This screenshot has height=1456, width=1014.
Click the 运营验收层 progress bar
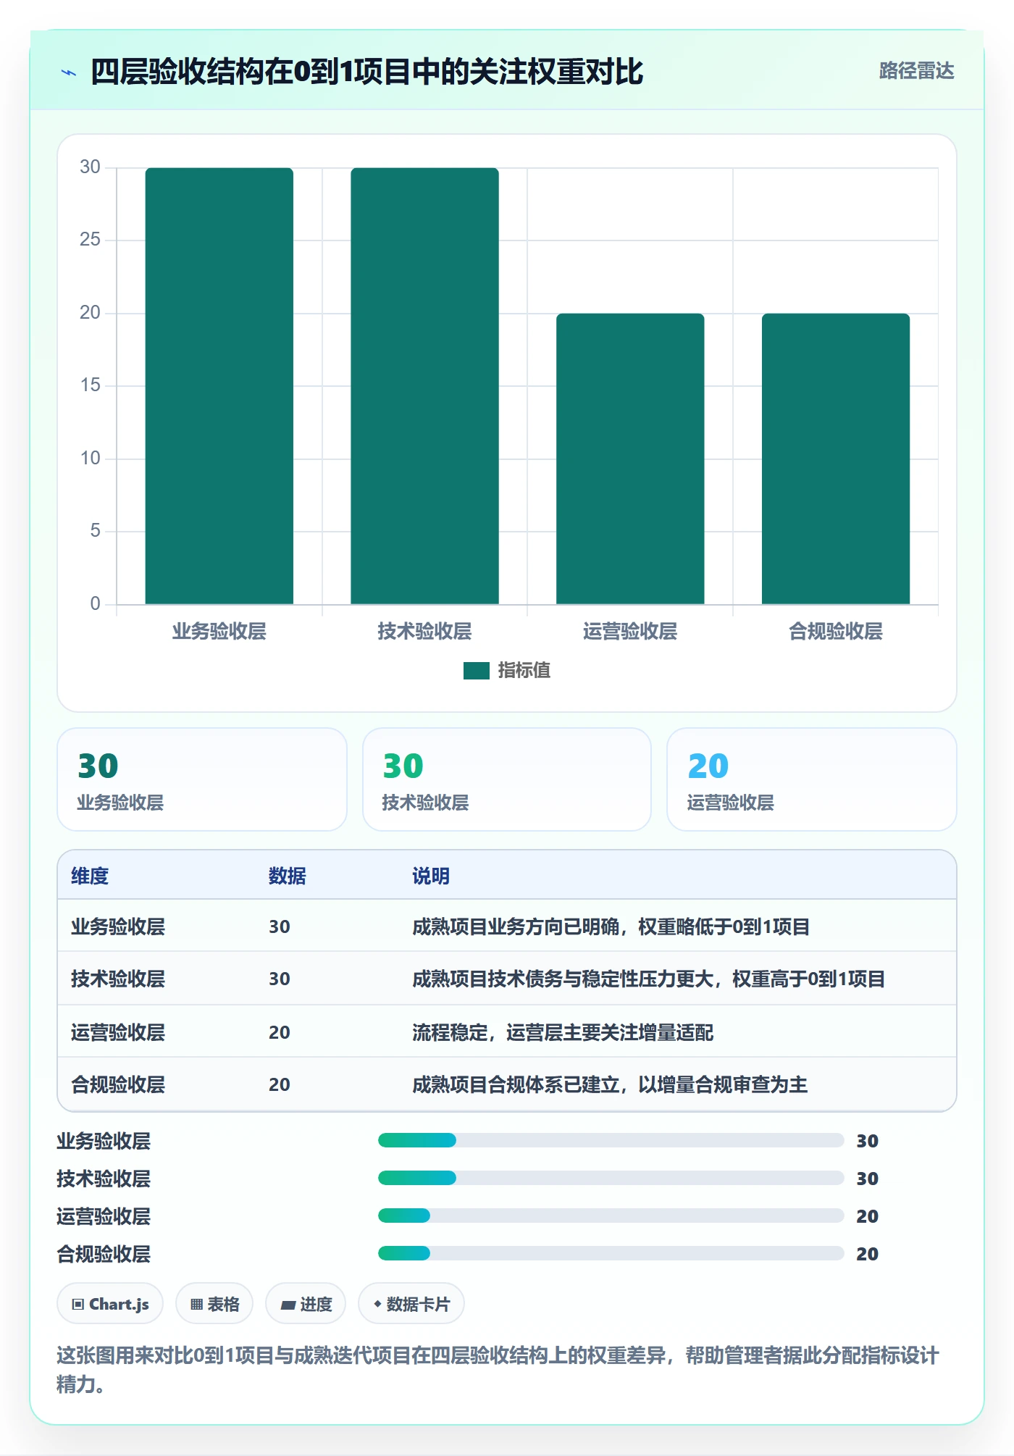pos(611,1216)
